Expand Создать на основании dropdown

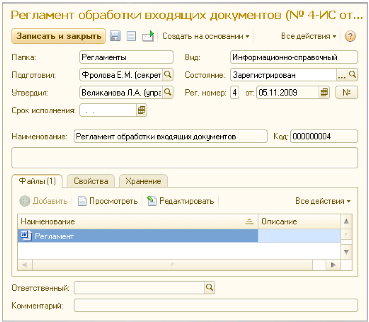pyautogui.click(x=206, y=36)
